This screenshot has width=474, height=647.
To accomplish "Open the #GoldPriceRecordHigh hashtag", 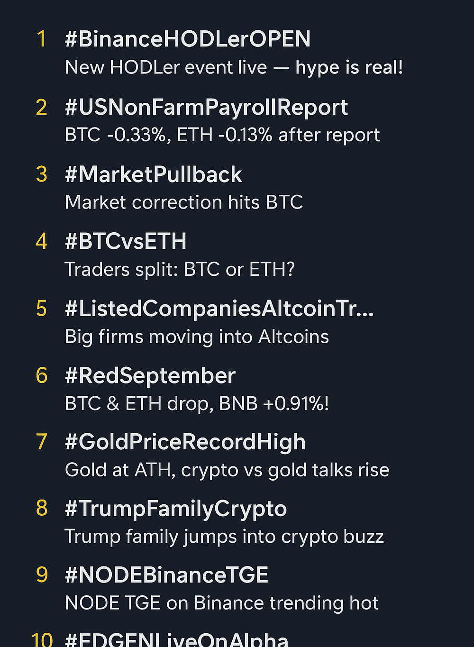I will (185, 442).
